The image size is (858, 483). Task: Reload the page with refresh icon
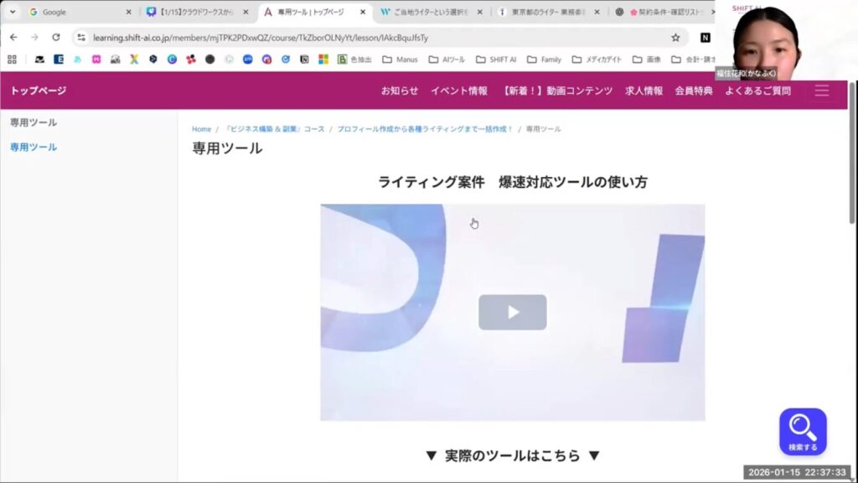tap(56, 38)
